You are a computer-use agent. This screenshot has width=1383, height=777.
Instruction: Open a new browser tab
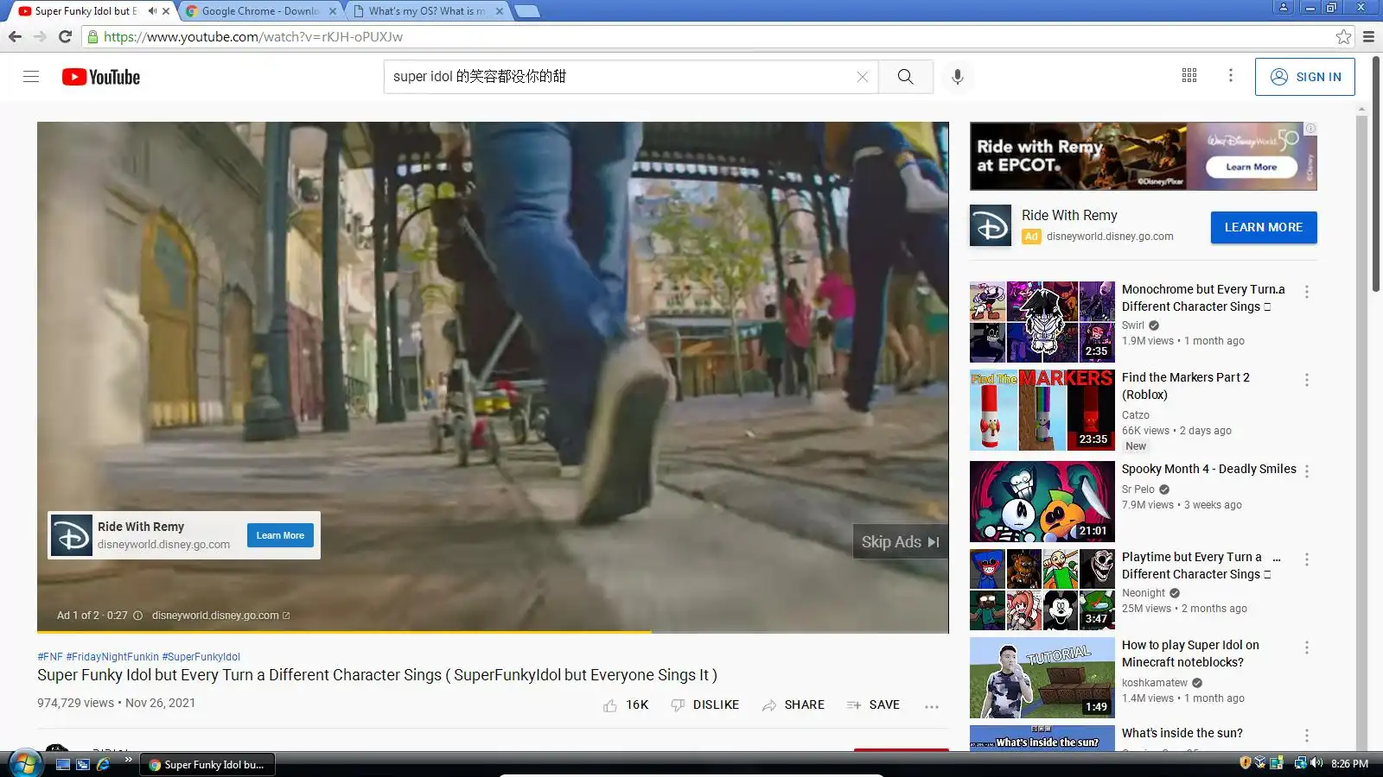527,11
